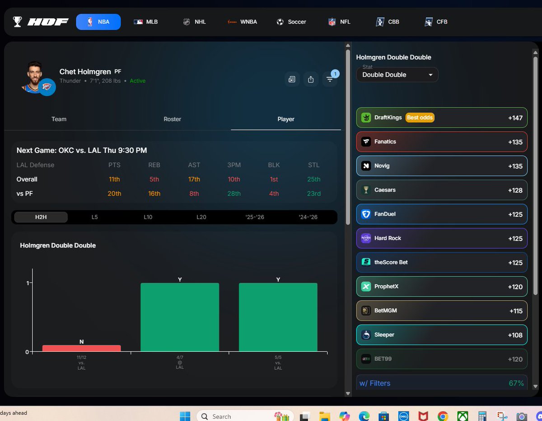Select the '24-'26 season range
The width and height of the screenshot is (542, 421).
click(308, 217)
